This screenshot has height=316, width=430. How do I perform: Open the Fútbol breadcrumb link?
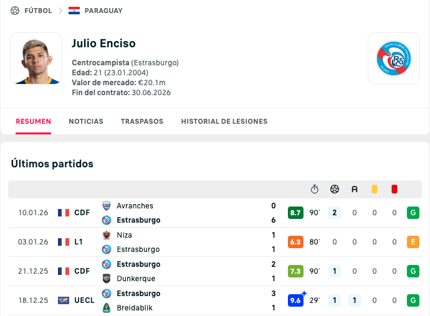[38, 11]
